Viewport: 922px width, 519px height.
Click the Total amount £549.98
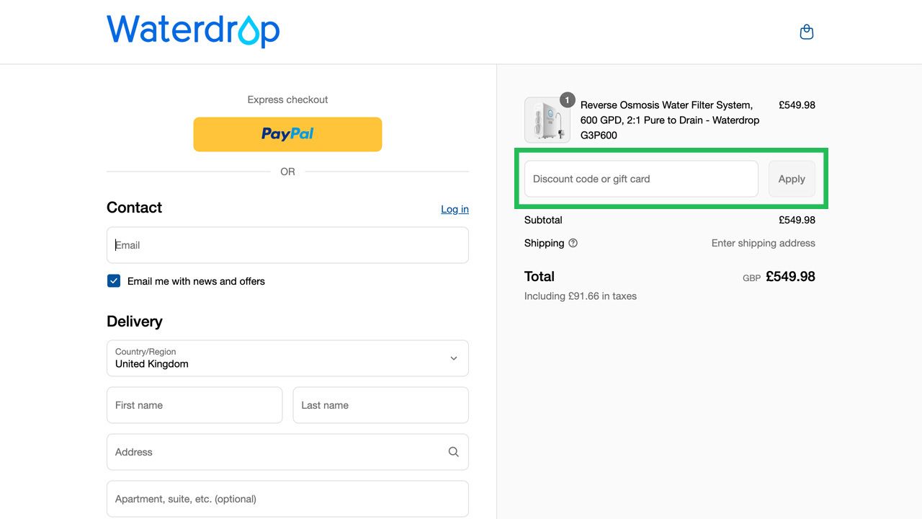(x=790, y=276)
